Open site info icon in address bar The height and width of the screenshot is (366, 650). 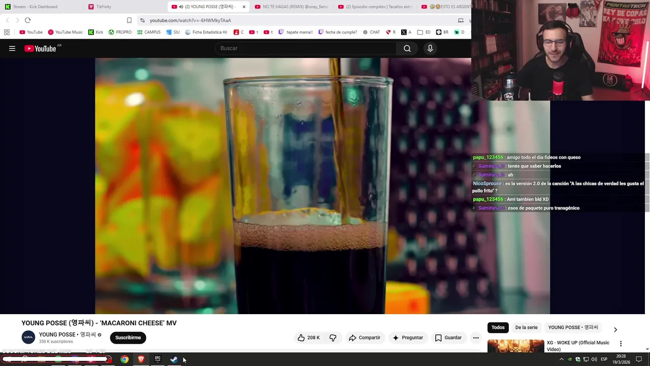(x=143, y=20)
